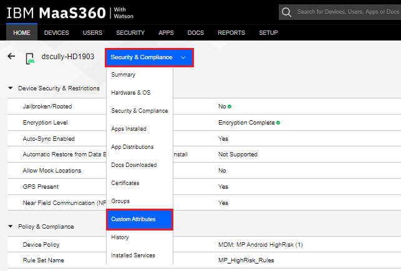Screen dimensions: 401x271
Task: Open the SETUP menu
Action: pyautogui.click(x=268, y=32)
